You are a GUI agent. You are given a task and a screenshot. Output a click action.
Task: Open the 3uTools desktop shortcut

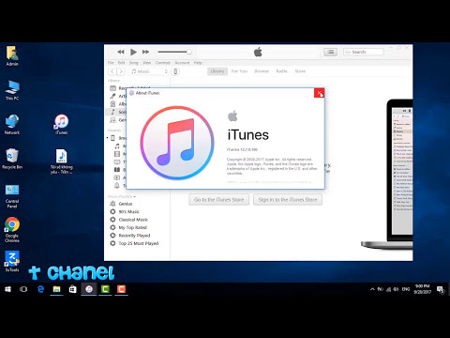tap(12, 261)
